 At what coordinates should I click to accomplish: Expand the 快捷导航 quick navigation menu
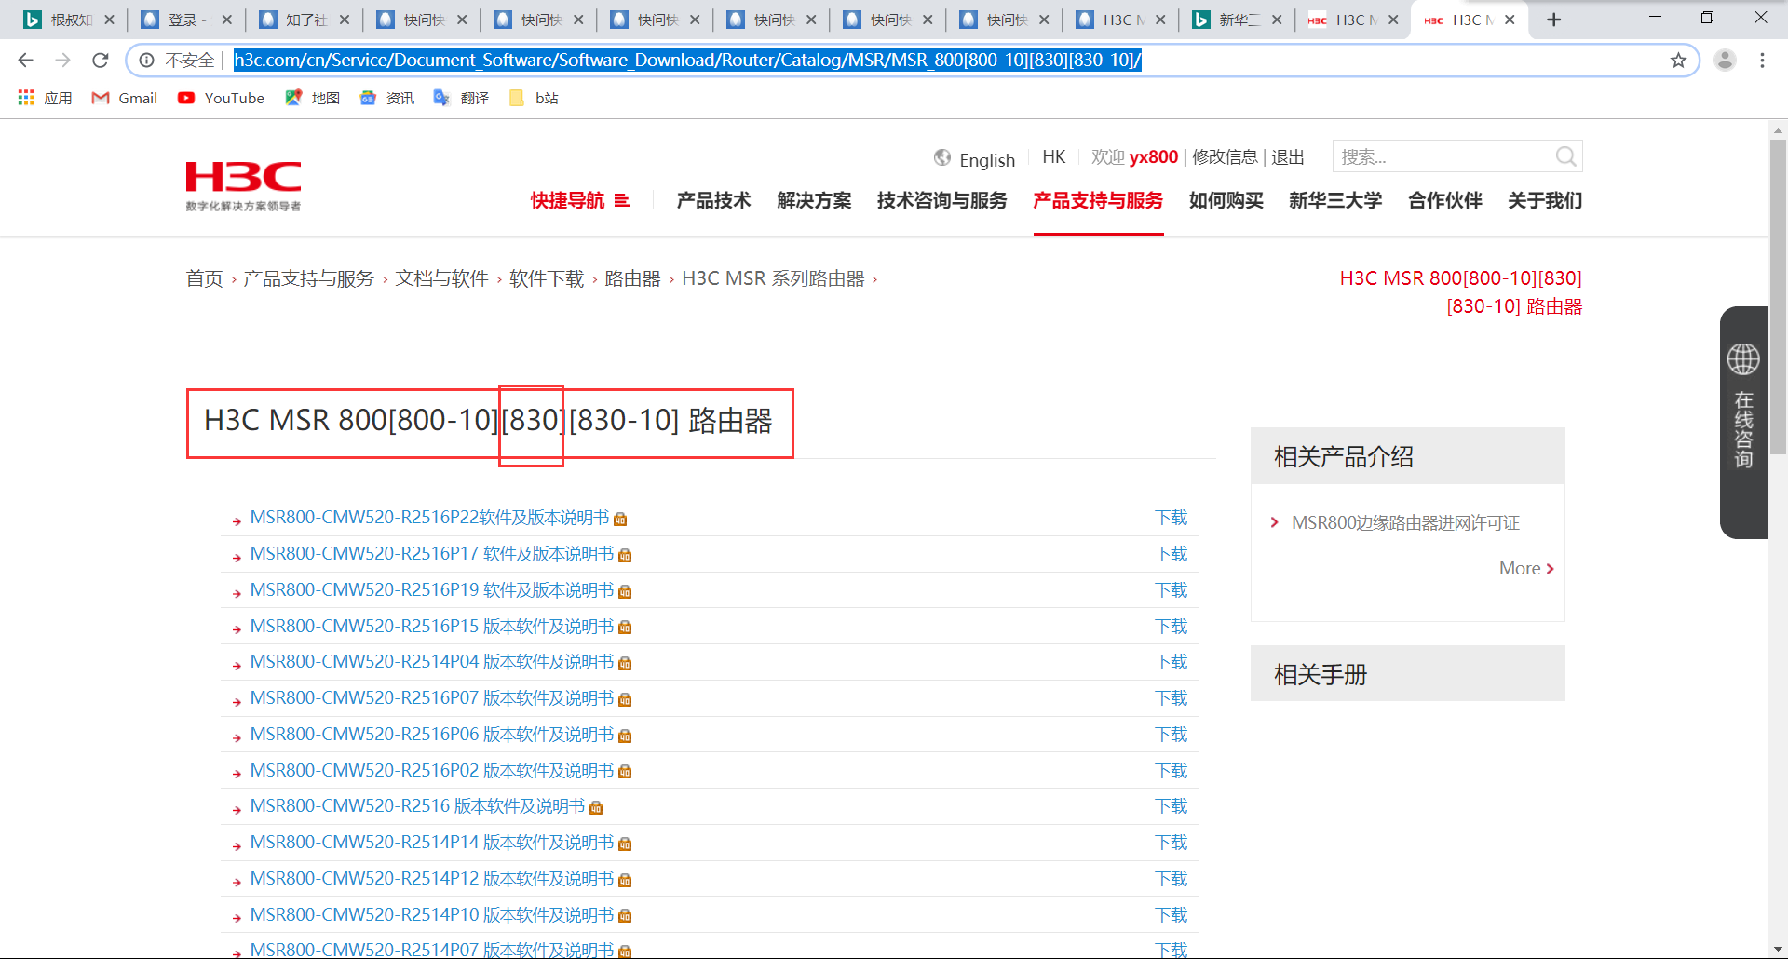[579, 200]
